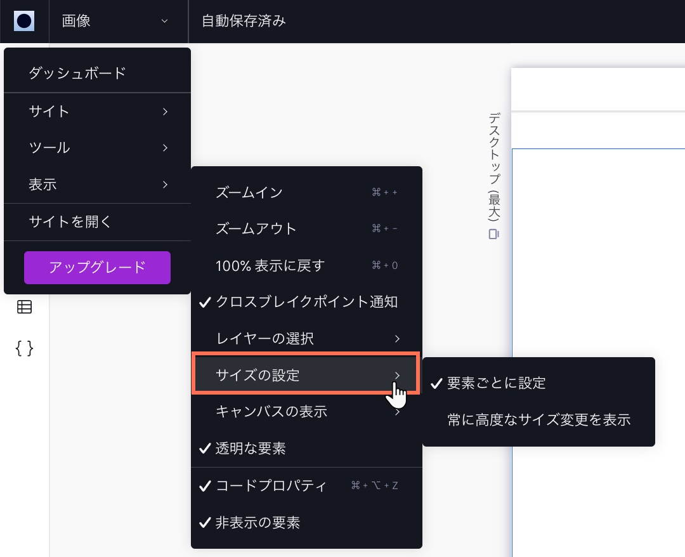Click the Webflow logo icon

click(x=24, y=21)
